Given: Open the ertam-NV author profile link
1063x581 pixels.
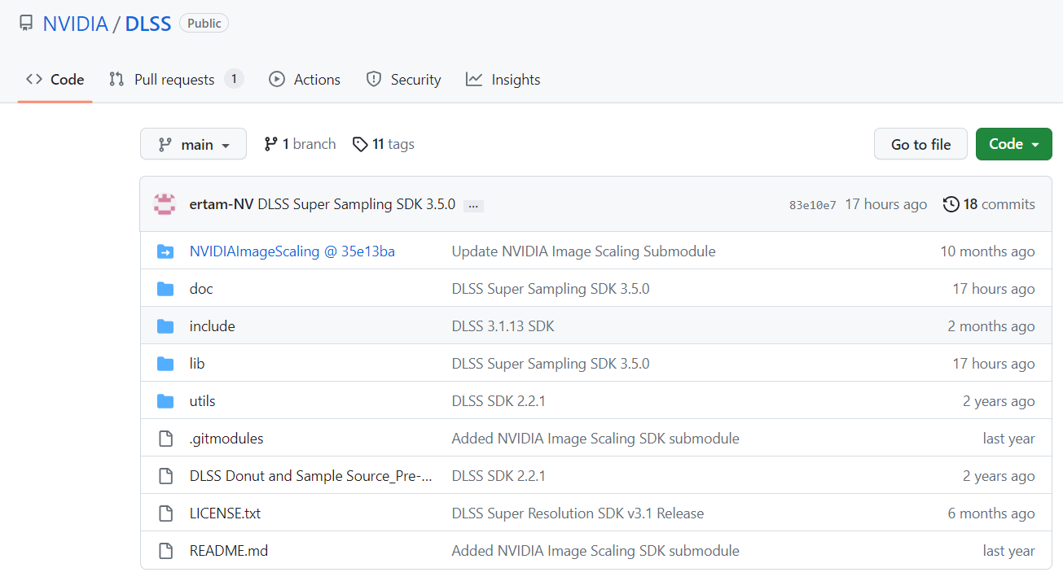Looking at the screenshot, I should pyautogui.click(x=222, y=204).
